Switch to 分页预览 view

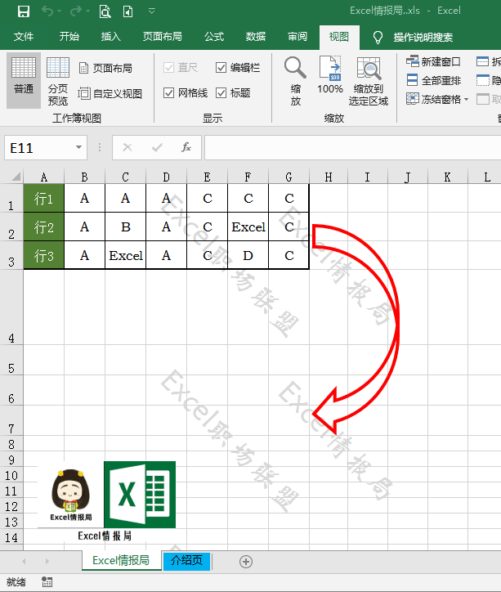click(58, 80)
